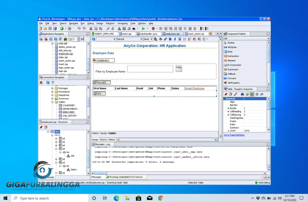This screenshot has width=308, height=202.
Task: Collapse the General section in Property Inspector
Action: 225,98
